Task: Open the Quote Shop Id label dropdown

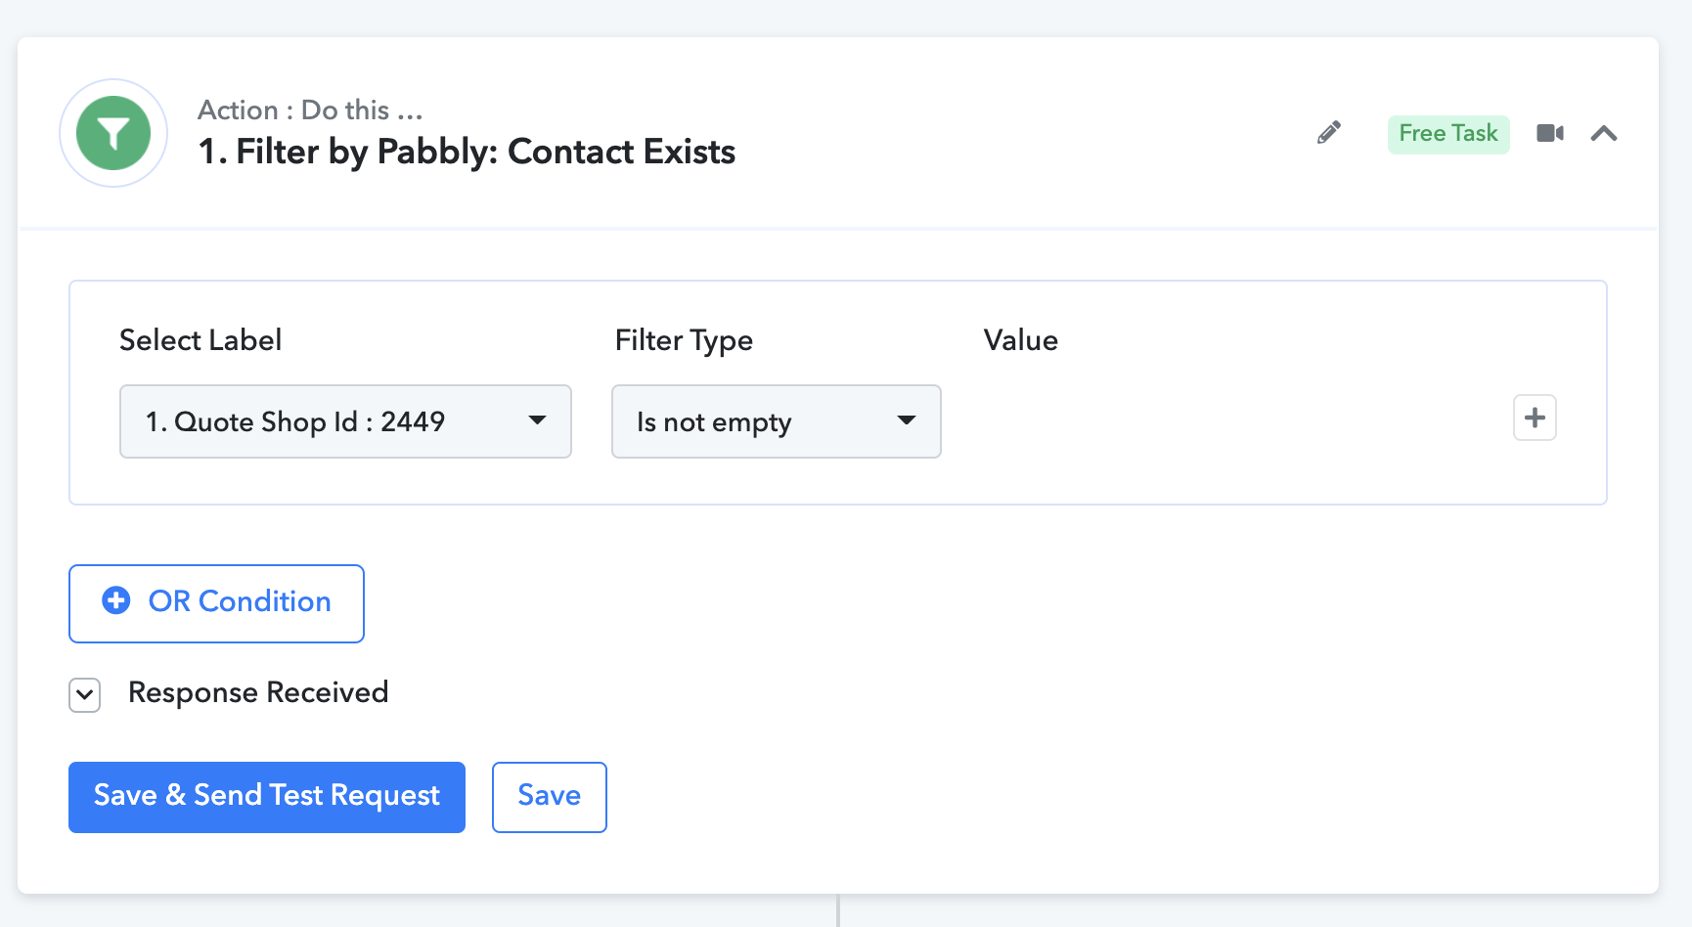Action: pos(345,421)
